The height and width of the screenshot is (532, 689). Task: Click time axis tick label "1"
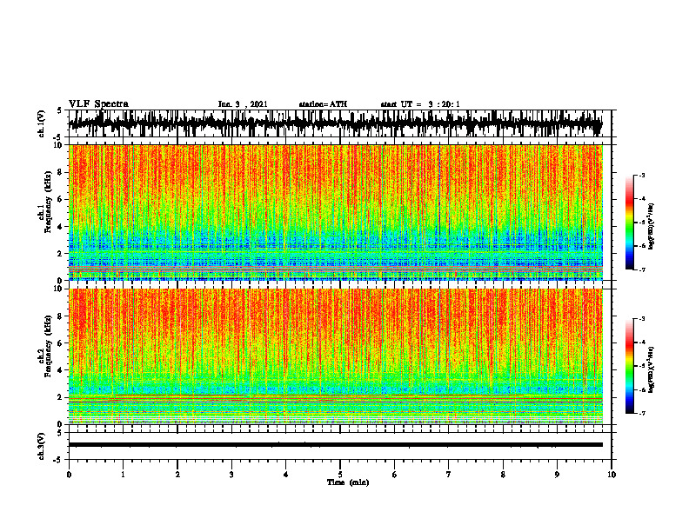(123, 475)
